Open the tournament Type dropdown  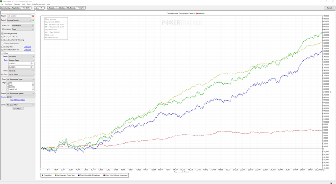click(20, 79)
